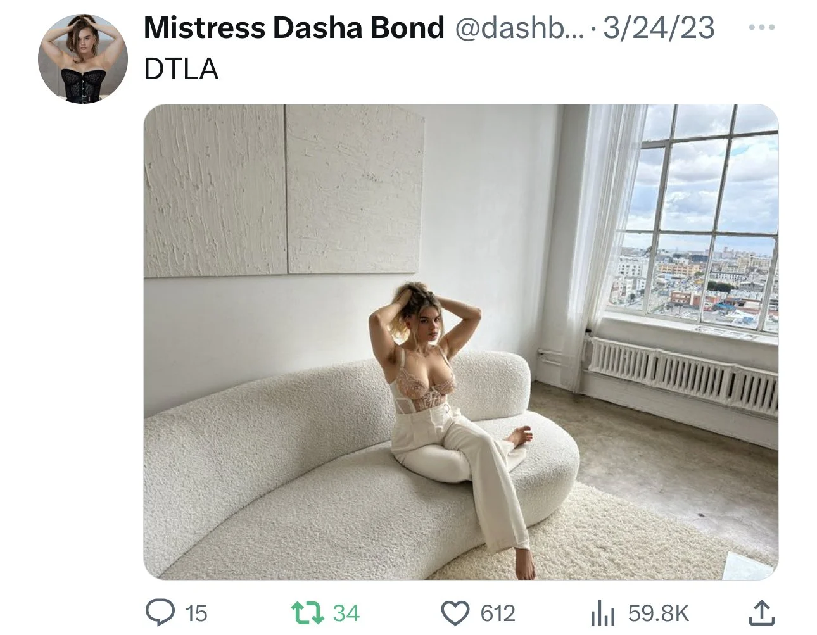Screen dimensions: 817x635
Task: Open the attached photo full screen
Action: click(x=461, y=342)
